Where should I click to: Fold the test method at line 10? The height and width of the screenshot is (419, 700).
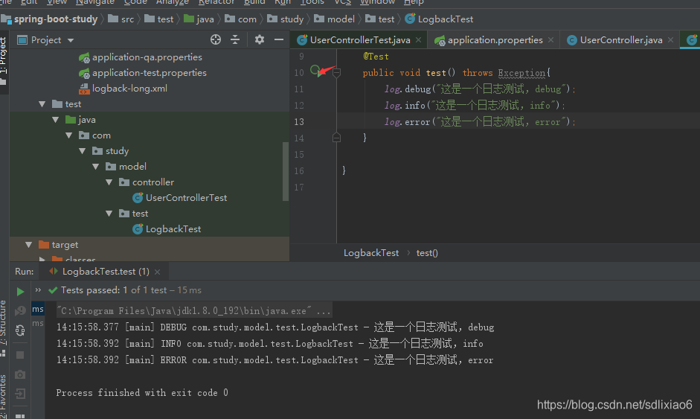[336, 72]
